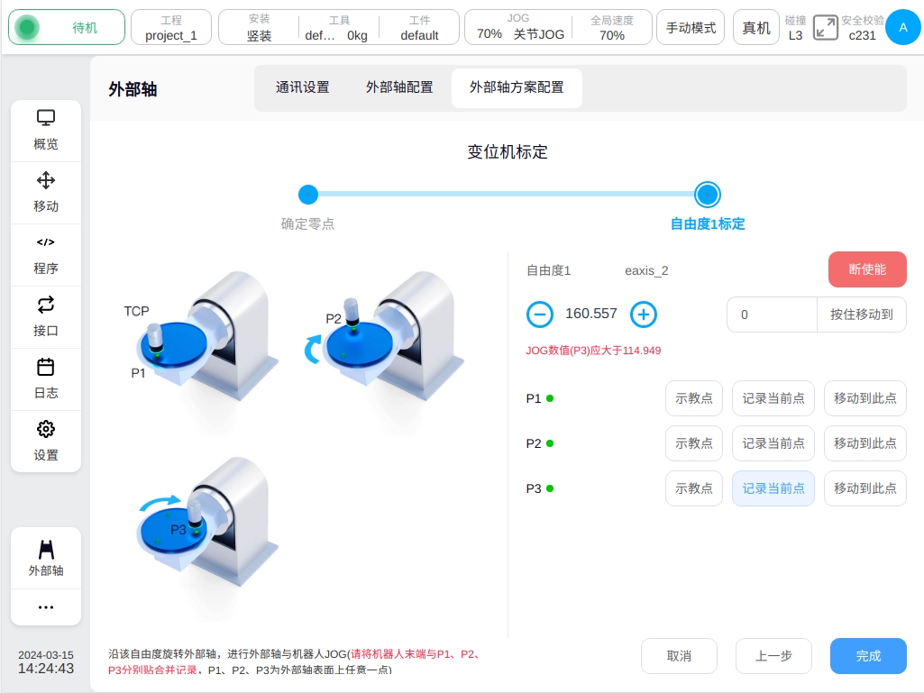This screenshot has height=693, width=924.
Task: Toggle the 真机 real machine button
Action: 756,27
